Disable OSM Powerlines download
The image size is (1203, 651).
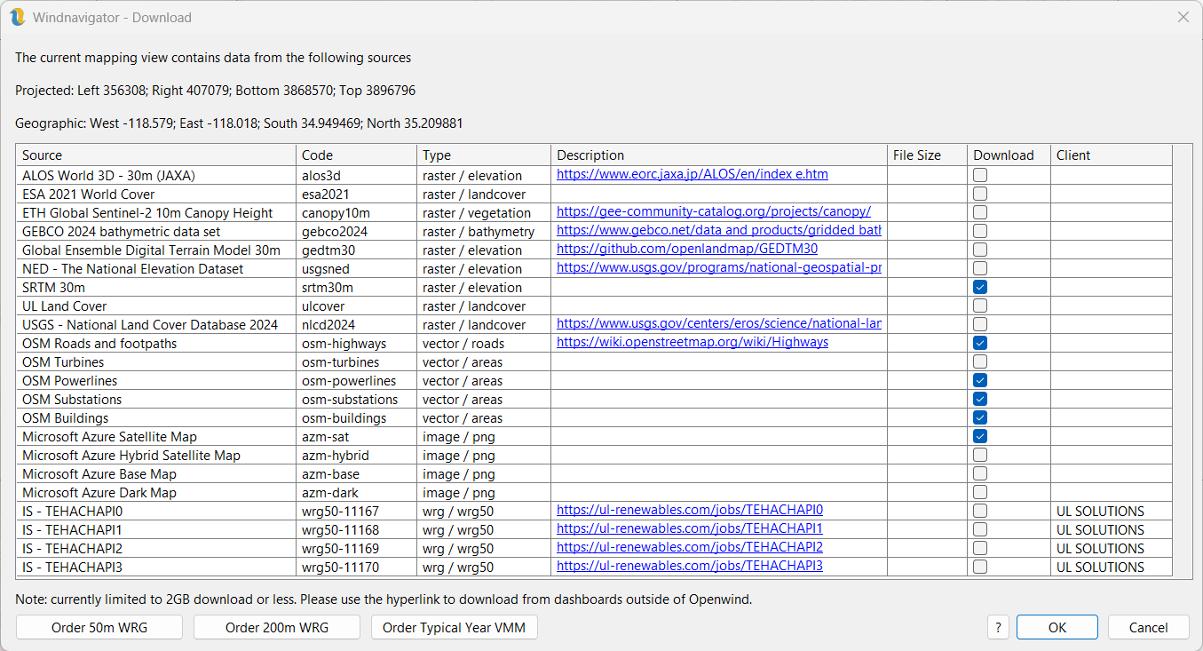coord(980,380)
